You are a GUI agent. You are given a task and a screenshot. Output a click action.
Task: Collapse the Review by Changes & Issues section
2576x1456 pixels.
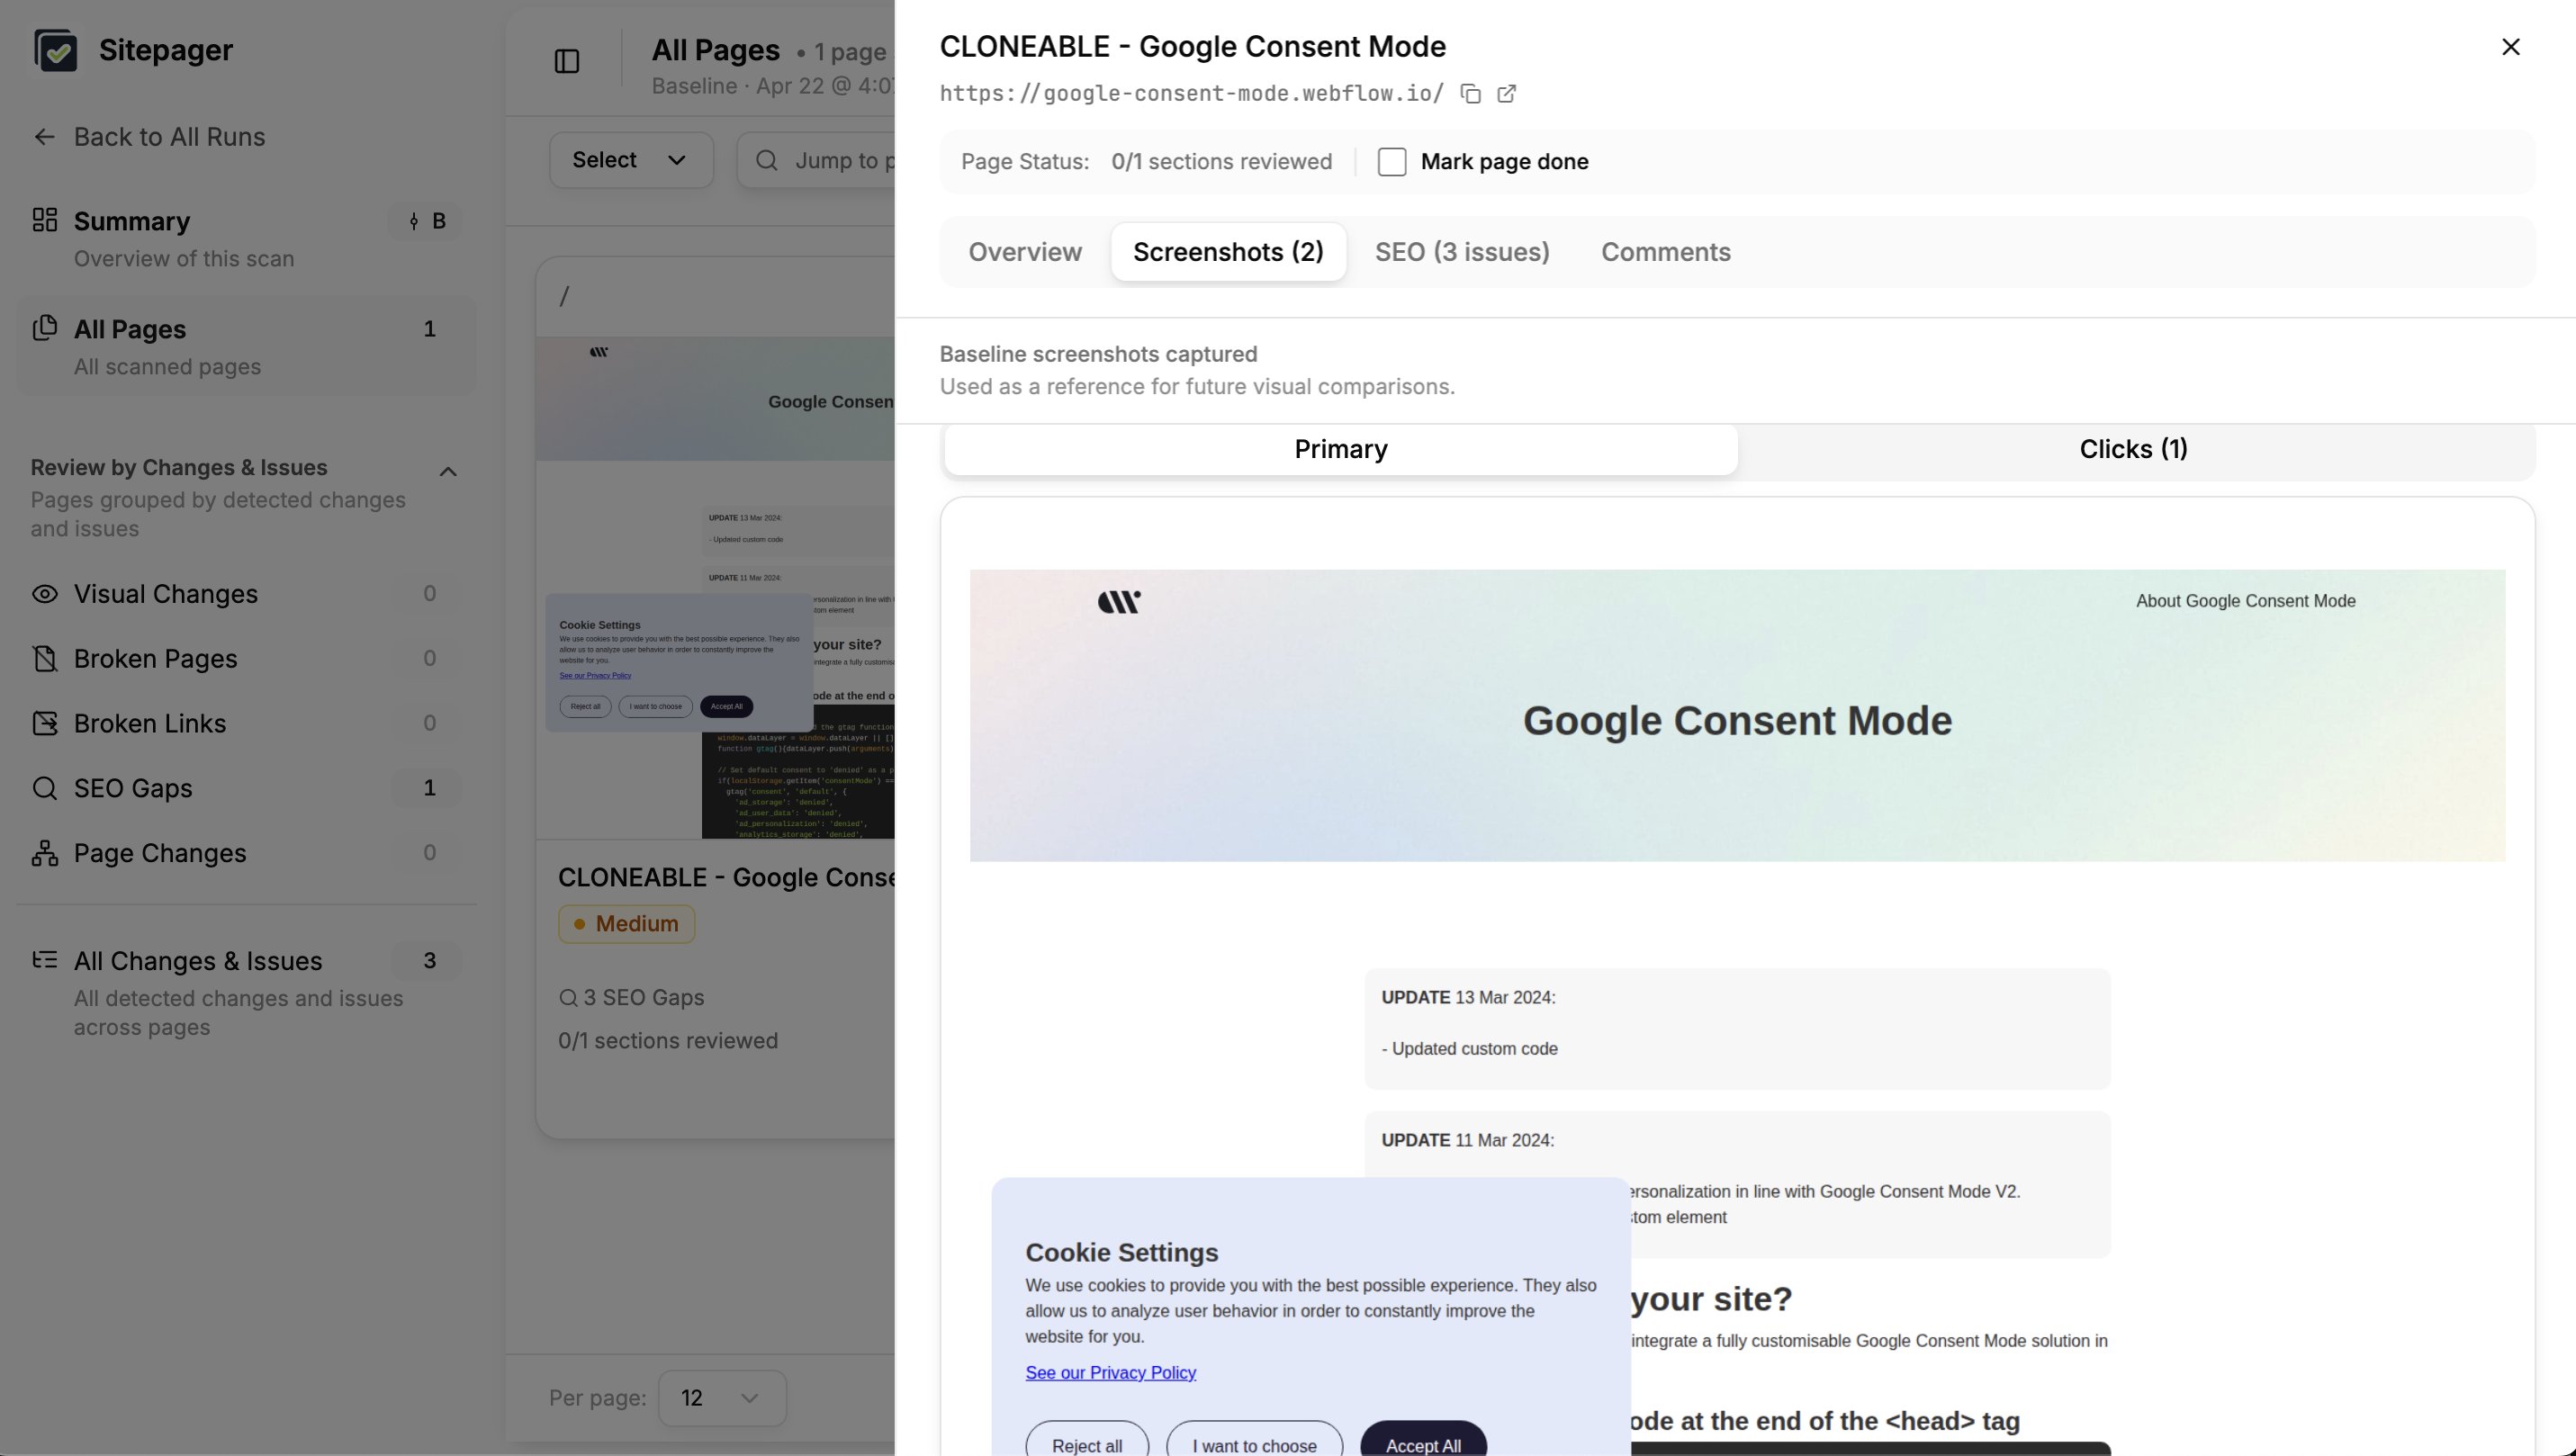pos(448,471)
